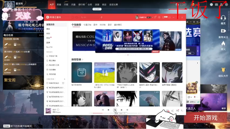Viewport: 230px width, 129px height.
Task: Open 大厅 tab in game menu
Action: coord(52,5)
